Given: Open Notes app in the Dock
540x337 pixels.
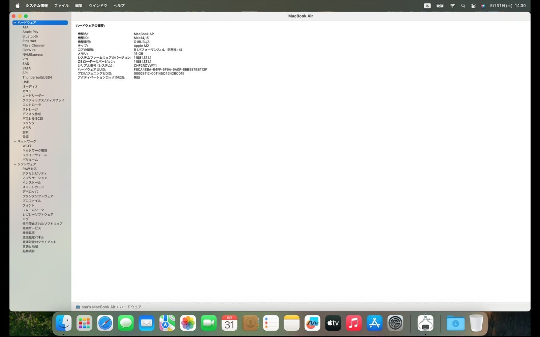Looking at the screenshot, I should point(292,323).
